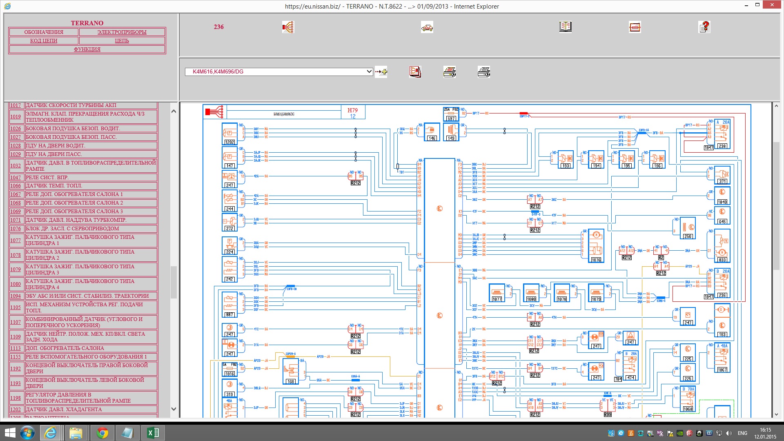784x441 pixels.
Task: Click the component list scroll up arrow
Action: coord(174,111)
